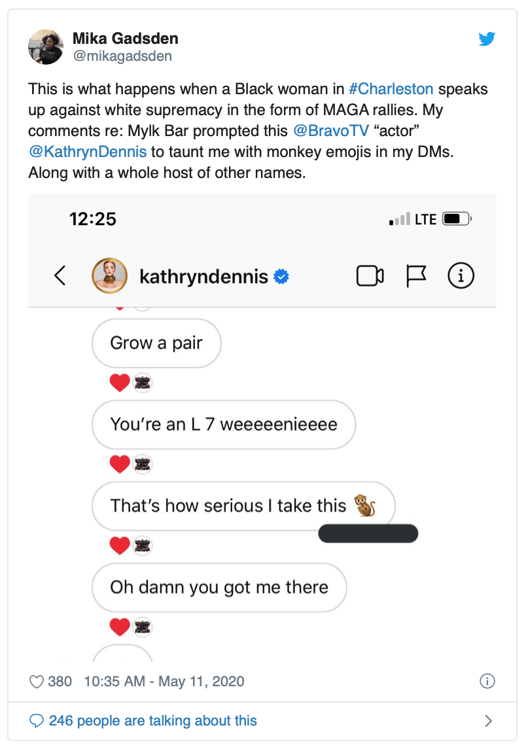Open the tweet info circle icon
The image size is (526, 751).
pos(487,682)
